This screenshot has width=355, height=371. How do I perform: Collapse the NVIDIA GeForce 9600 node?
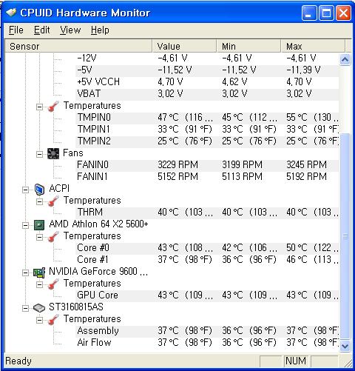click(x=25, y=273)
